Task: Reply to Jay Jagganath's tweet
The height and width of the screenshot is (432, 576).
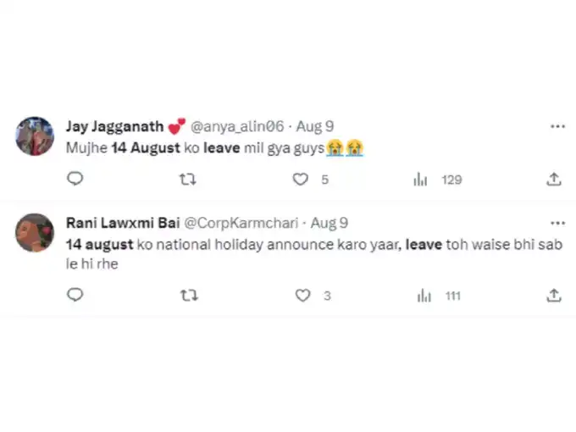Action: 75,179
